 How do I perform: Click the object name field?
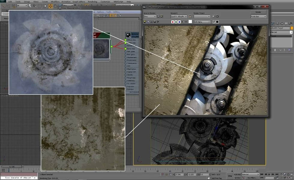pos(280,28)
